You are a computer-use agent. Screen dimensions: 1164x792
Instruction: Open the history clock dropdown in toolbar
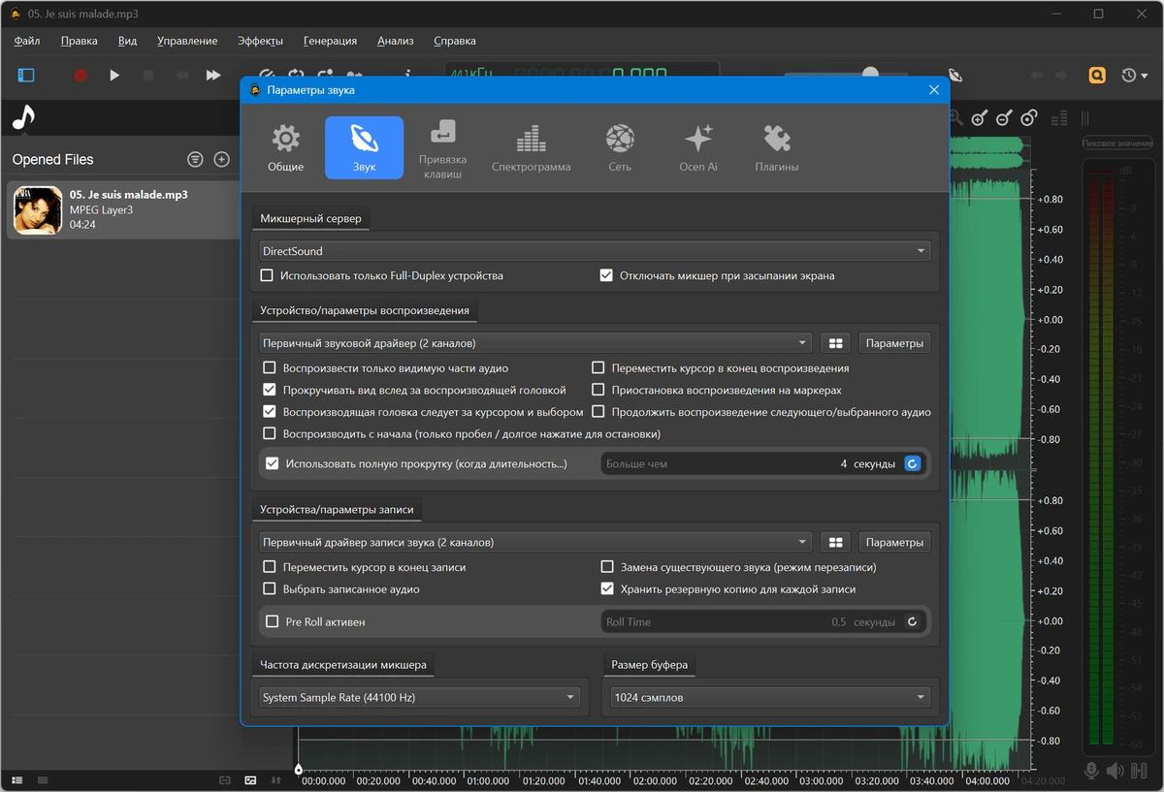click(1134, 75)
